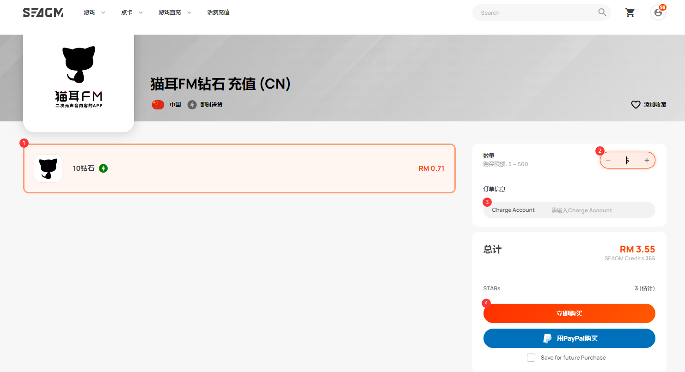The width and height of the screenshot is (685, 372).
Task: Expand the 游戏直充 dropdown menu
Action: click(175, 12)
